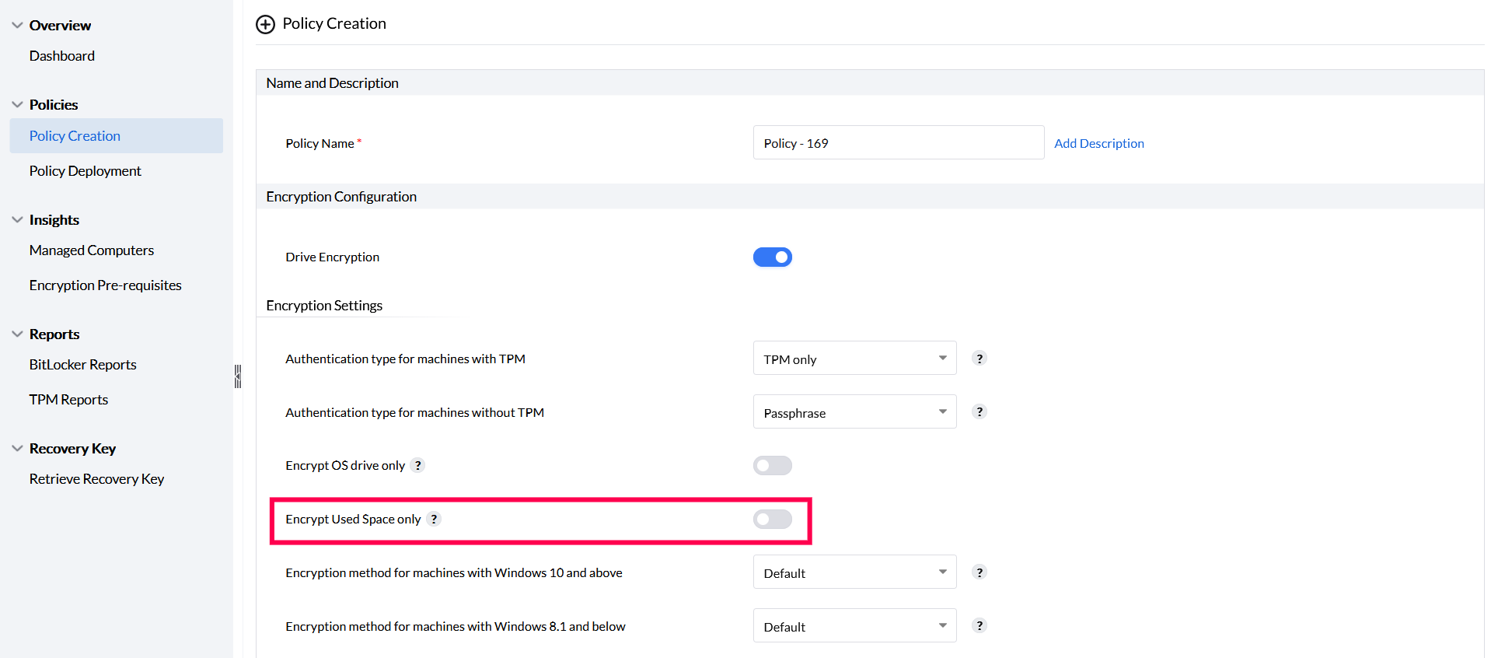Click the Policy Name text field
This screenshot has height=658, width=1491.
(898, 143)
